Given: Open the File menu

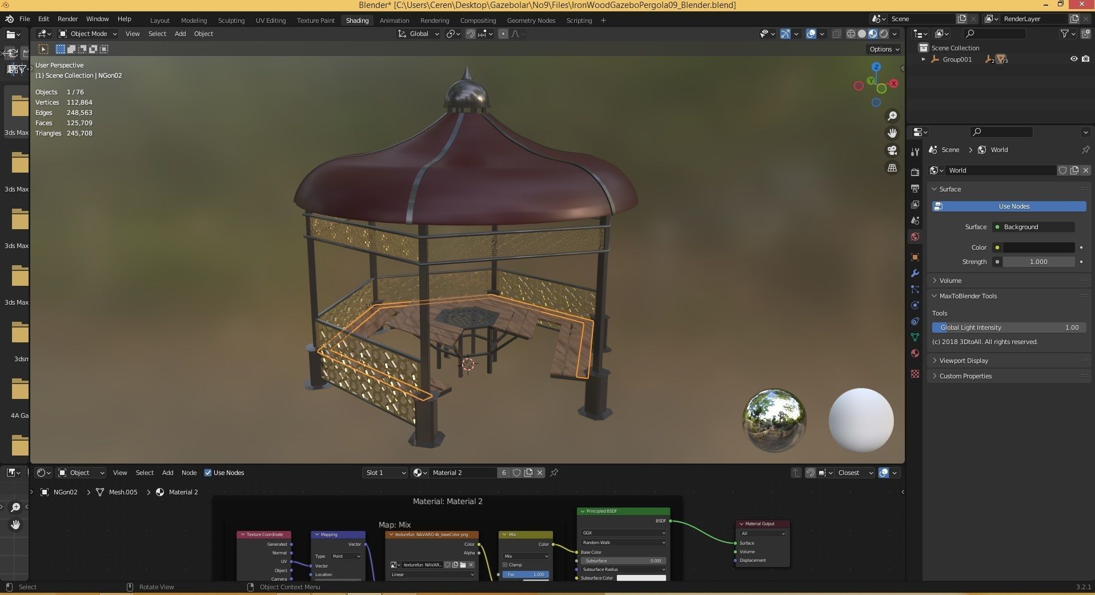Looking at the screenshot, I should tap(25, 19).
